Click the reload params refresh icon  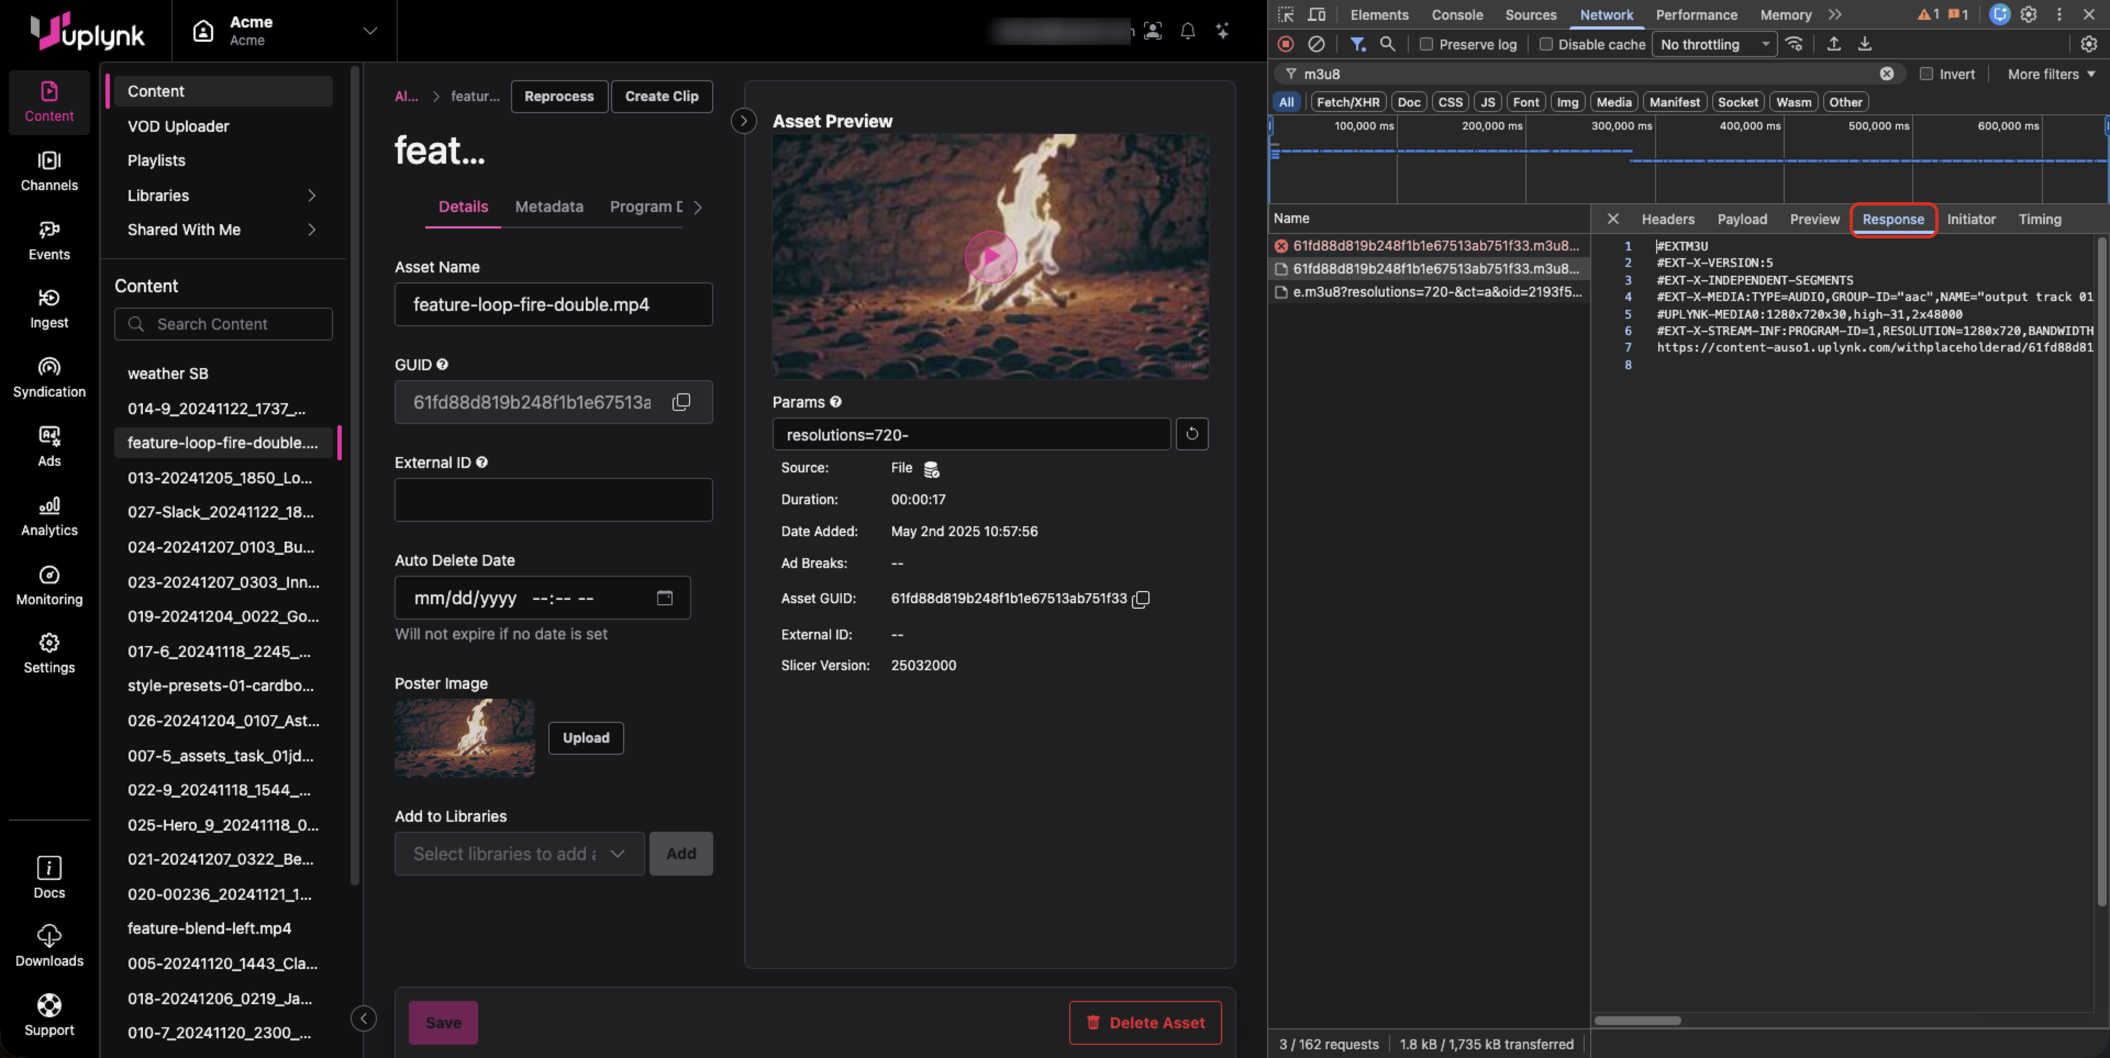tap(1192, 434)
